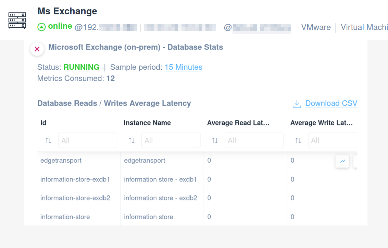
Task: Click the 'online' status text
Action: pyautogui.click(x=60, y=26)
